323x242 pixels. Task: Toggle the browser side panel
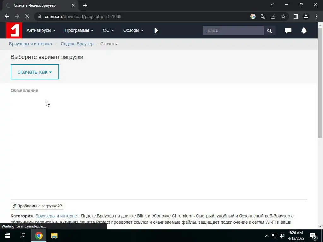click(x=296, y=16)
